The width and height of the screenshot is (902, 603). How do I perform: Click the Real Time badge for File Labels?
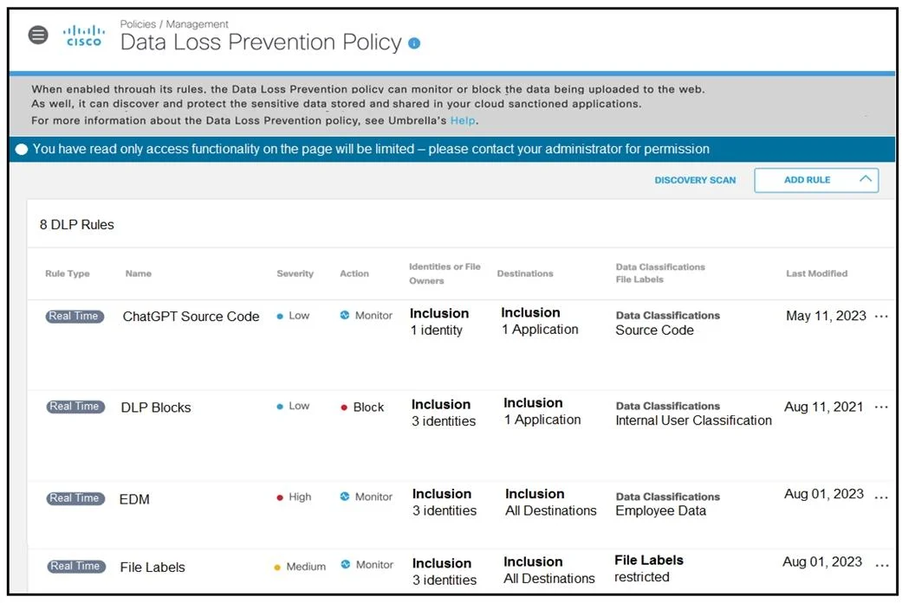click(75, 567)
